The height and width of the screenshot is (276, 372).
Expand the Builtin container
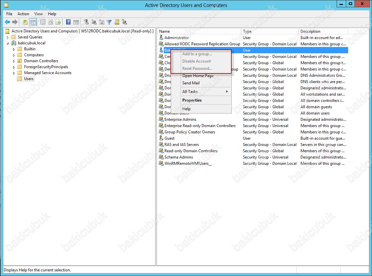point(14,49)
